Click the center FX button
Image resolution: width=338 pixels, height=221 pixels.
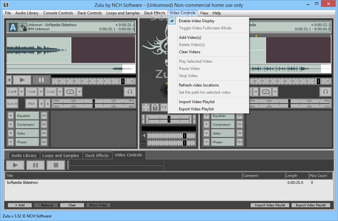coord(164,107)
